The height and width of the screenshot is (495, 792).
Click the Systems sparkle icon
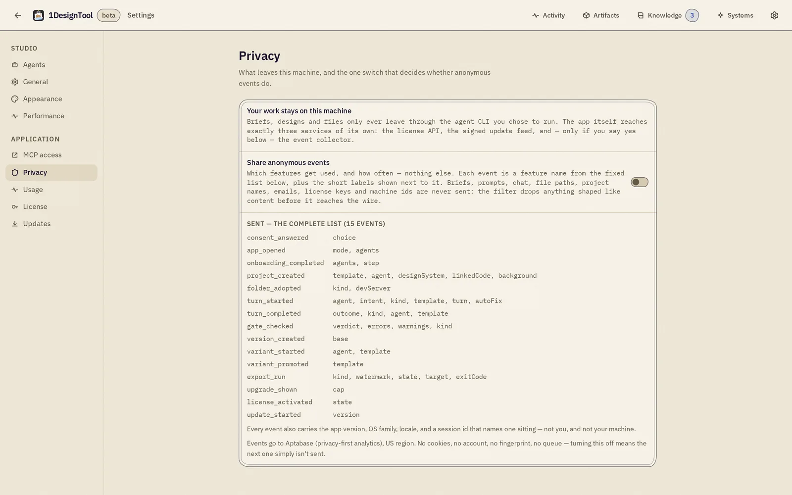[720, 15]
